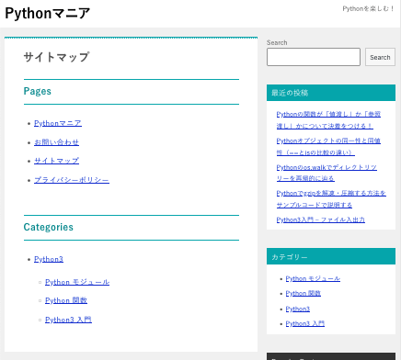
Task: Open the Python3 category in the Categories list
Action: click(x=49, y=259)
